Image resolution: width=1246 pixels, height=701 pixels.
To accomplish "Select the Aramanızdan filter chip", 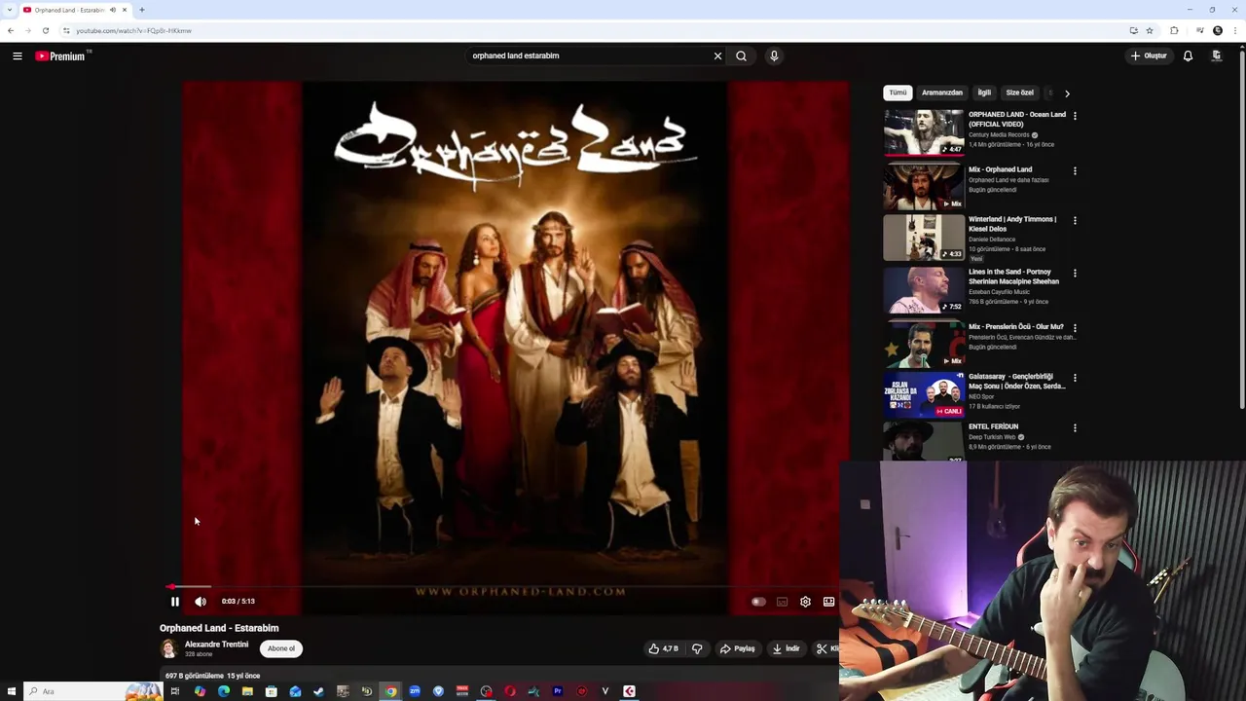I will tap(942, 92).
